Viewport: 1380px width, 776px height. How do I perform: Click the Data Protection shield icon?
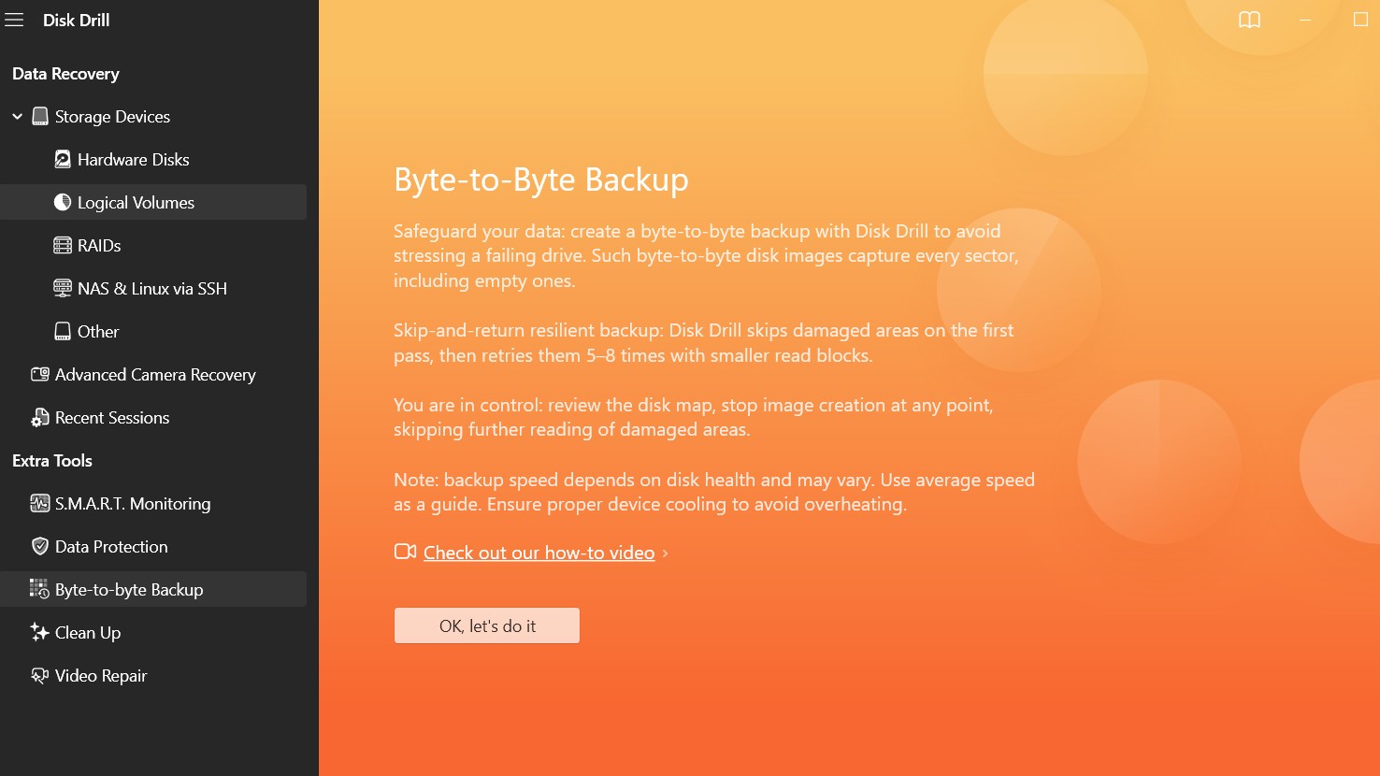[x=39, y=547]
